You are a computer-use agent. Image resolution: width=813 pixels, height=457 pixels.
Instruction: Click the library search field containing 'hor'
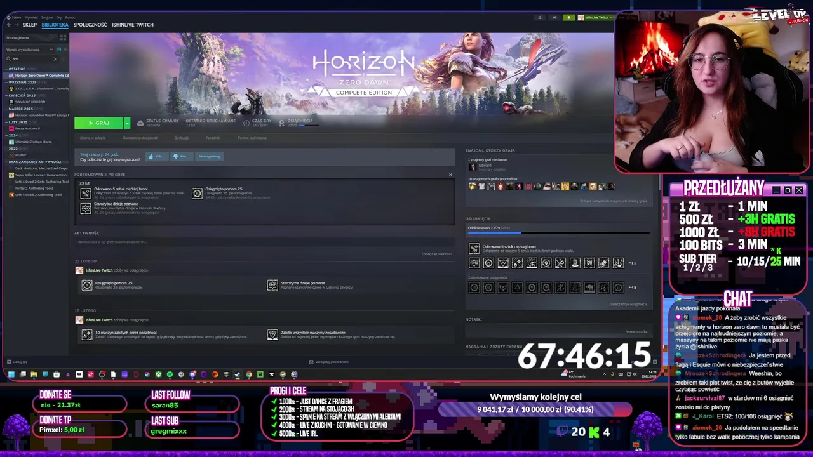tap(32, 59)
